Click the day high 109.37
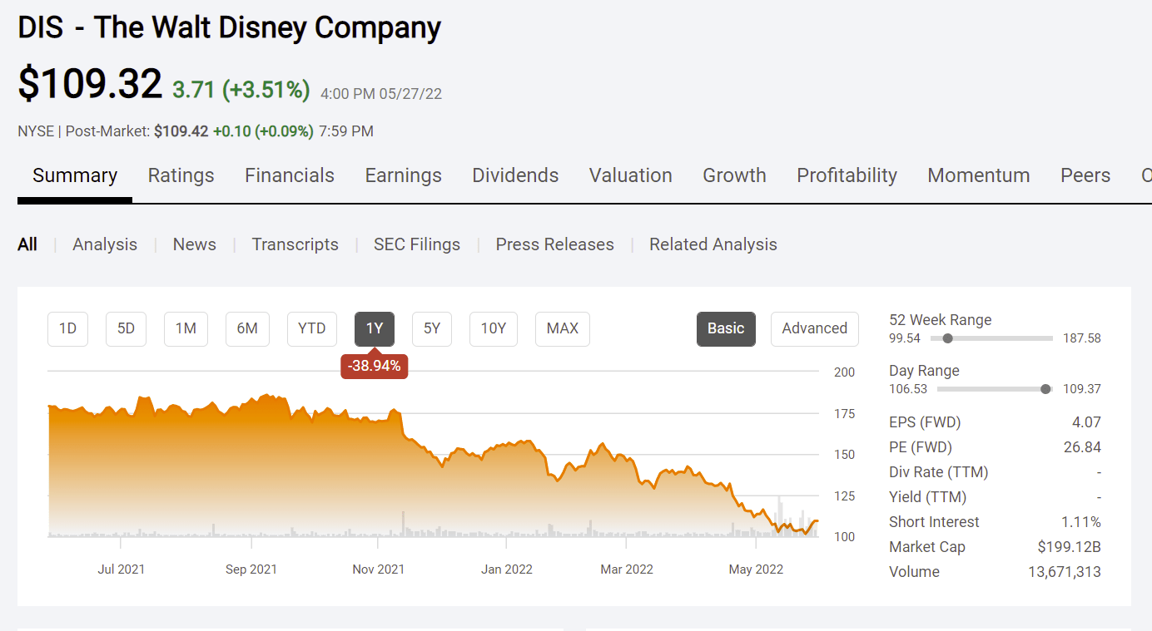Viewport: 1152px width, 631px height. point(1082,389)
